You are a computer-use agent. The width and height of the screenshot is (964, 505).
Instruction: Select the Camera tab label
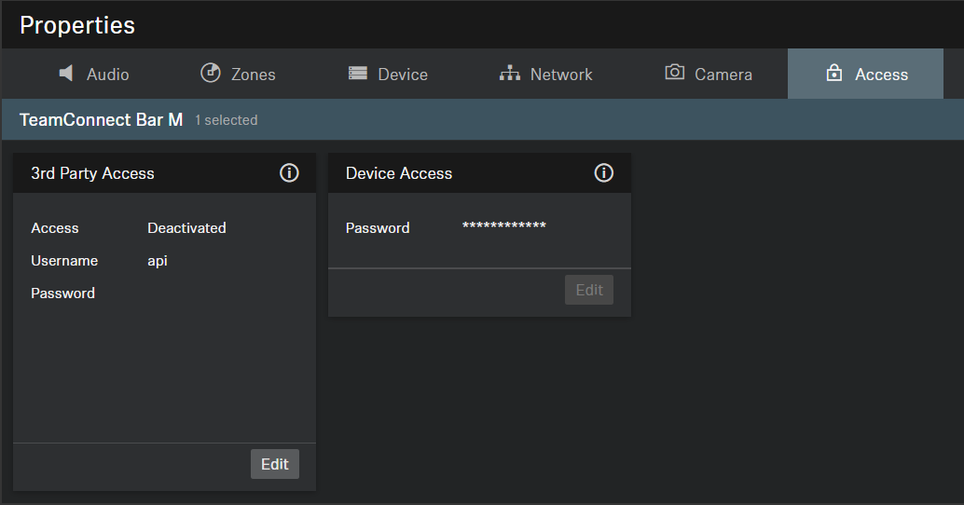pos(723,75)
